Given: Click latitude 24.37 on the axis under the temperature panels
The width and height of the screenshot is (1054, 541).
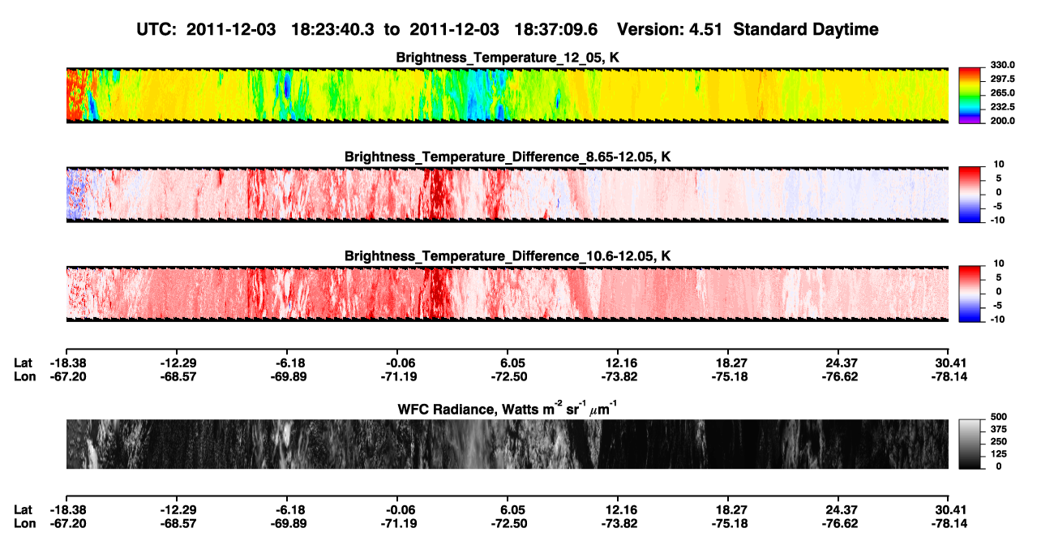Looking at the screenshot, I should [841, 363].
